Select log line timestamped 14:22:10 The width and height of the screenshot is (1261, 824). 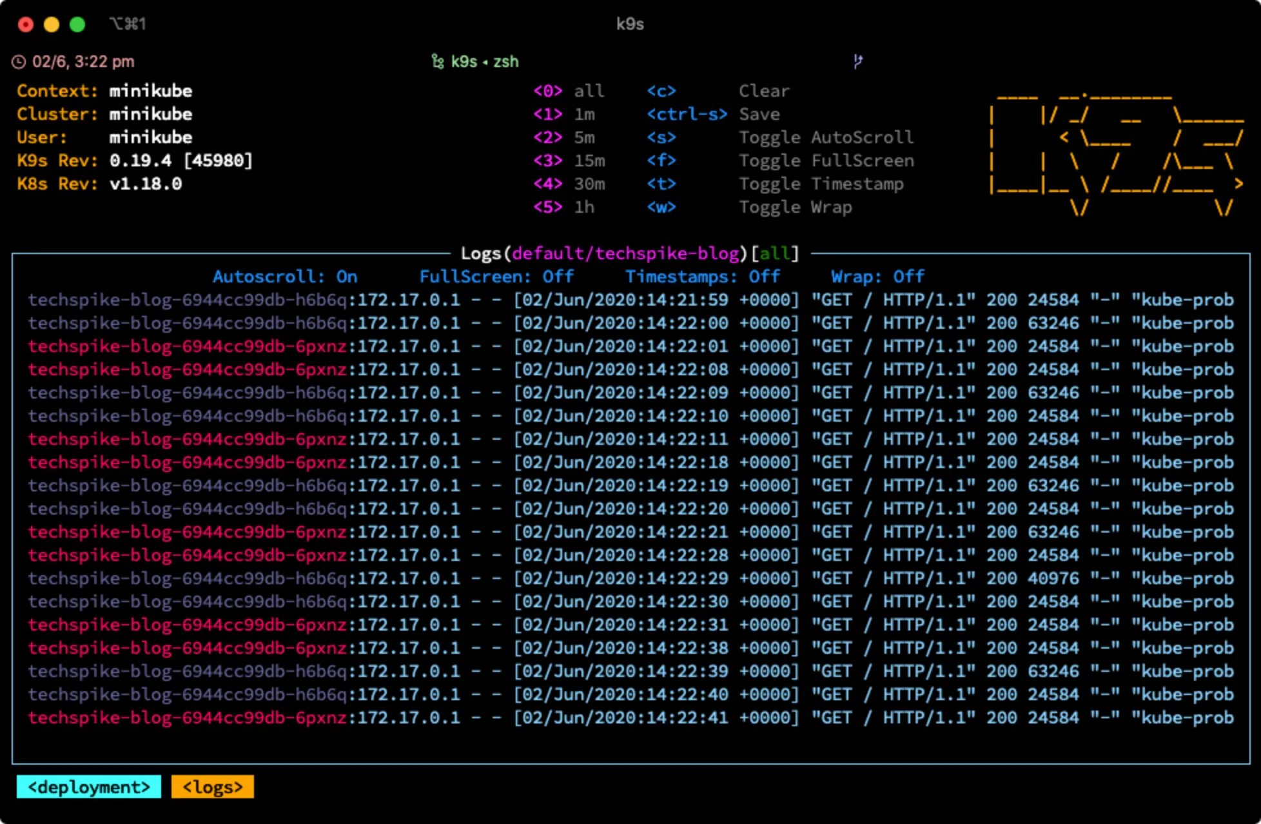(630, 416)
